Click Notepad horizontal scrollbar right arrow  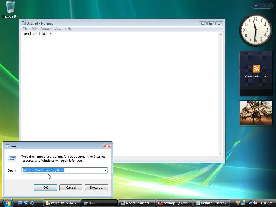coord(216,158)
